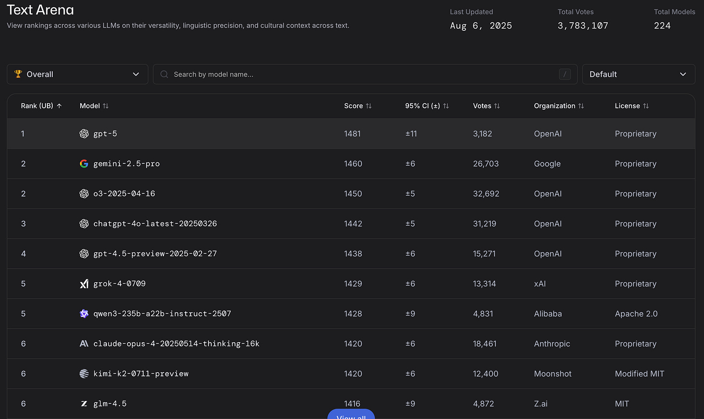Click the Modified MIT license cell
This screenshot has height=419, width=704.
click(640, 374)
